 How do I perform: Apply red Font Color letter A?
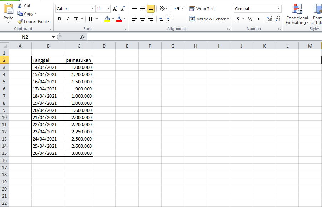tap(119, 19)
